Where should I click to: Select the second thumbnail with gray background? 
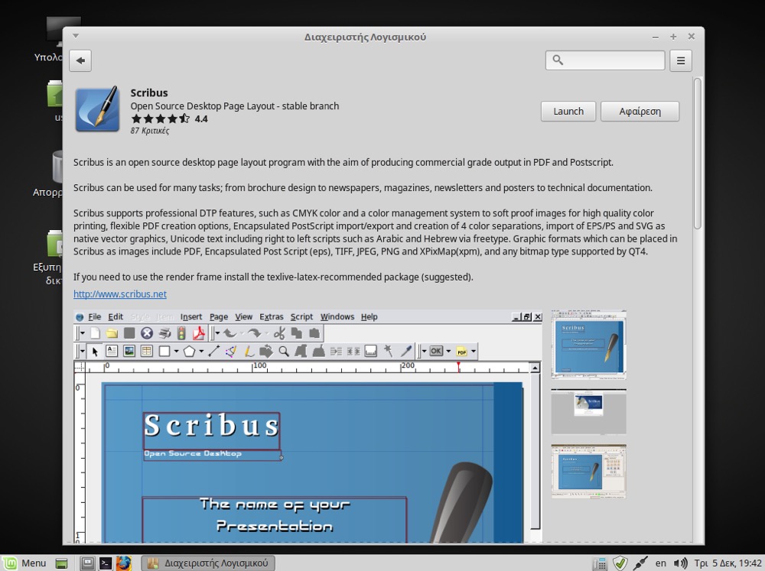(x=588, y=411)
